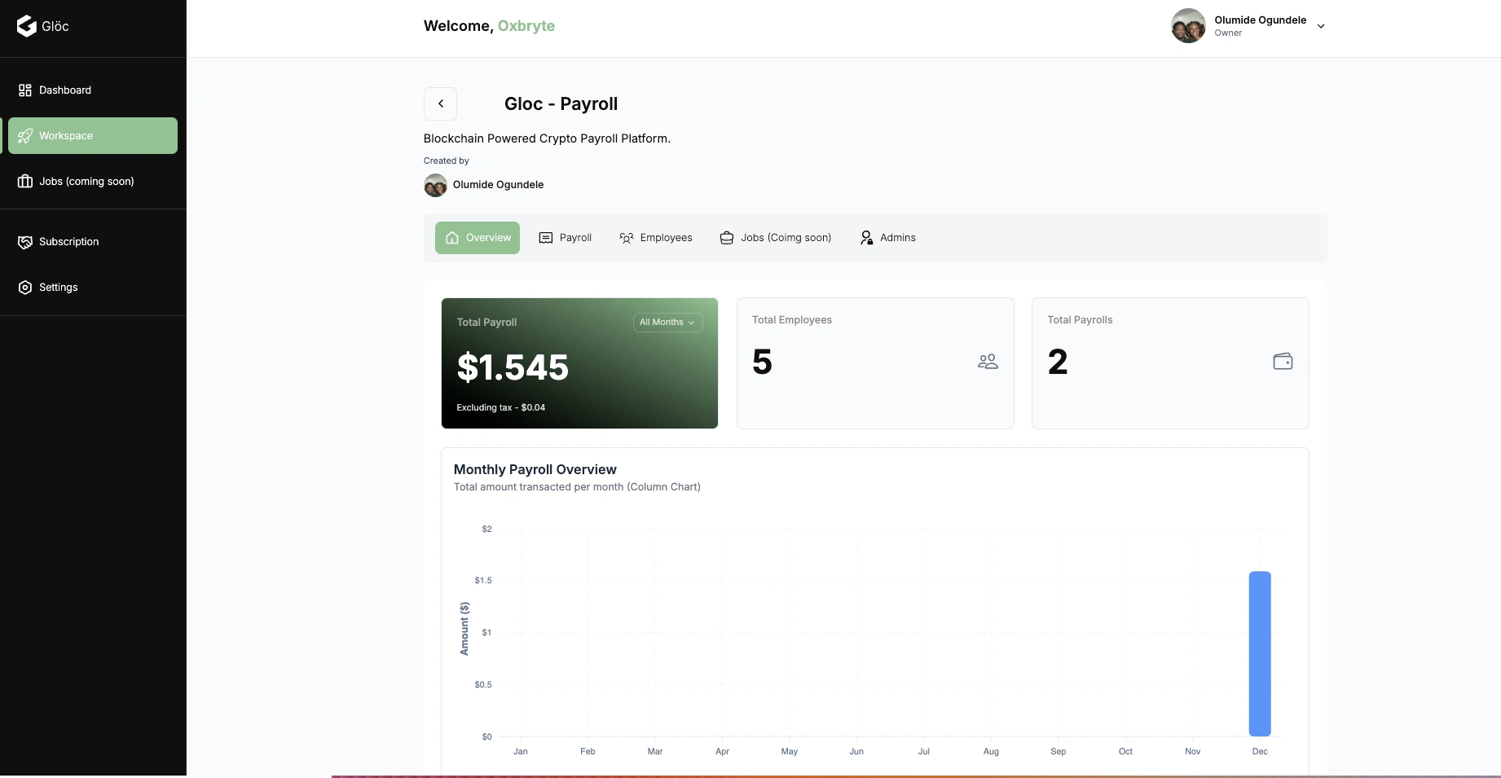Open the Employees tab
Screen dimensions: 1501x778
tap(656, 238)
